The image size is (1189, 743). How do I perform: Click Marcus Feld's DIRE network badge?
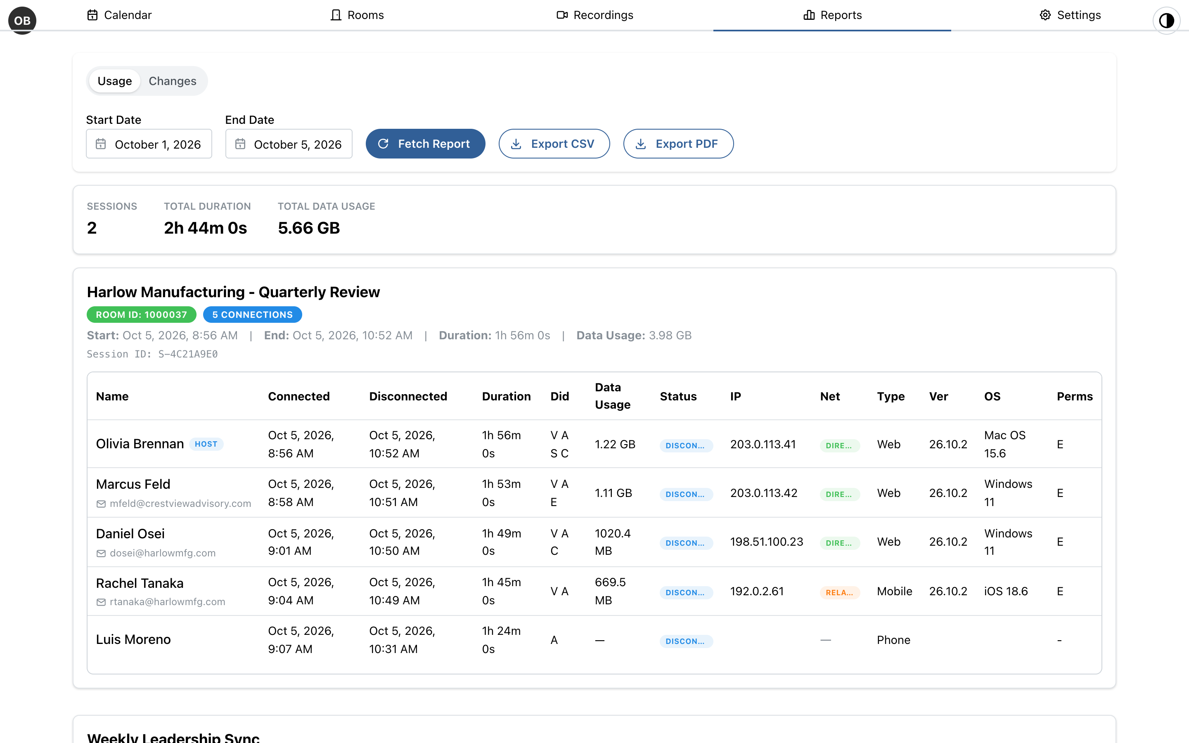[x=840, y=495]
